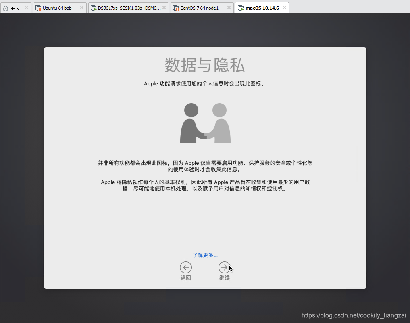Close the macOS 10.14.6 tab
The width and height of the screenshot is (410, 323).
pos(285,8)
